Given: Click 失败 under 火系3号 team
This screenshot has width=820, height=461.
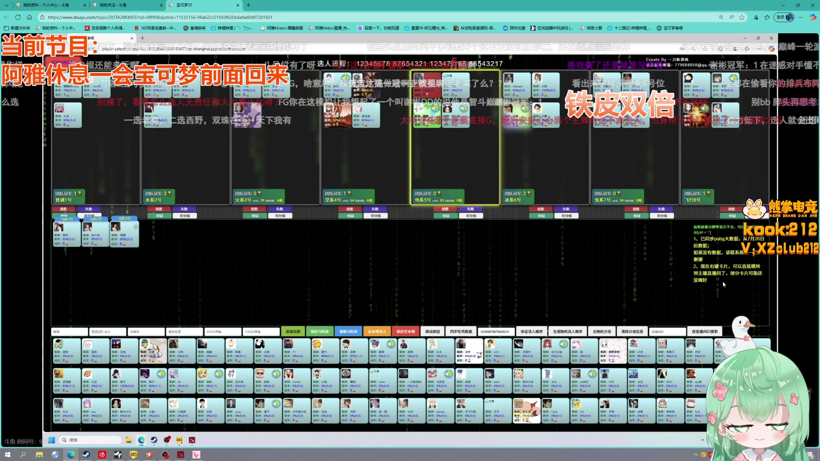Looking at the screenshot, I should [279, 209].
